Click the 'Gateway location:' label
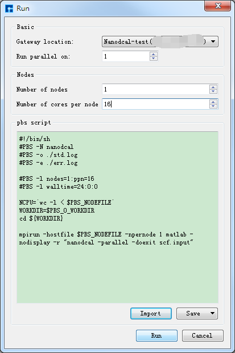Screen dimensions: 235x353 click(x=45, y=41)
